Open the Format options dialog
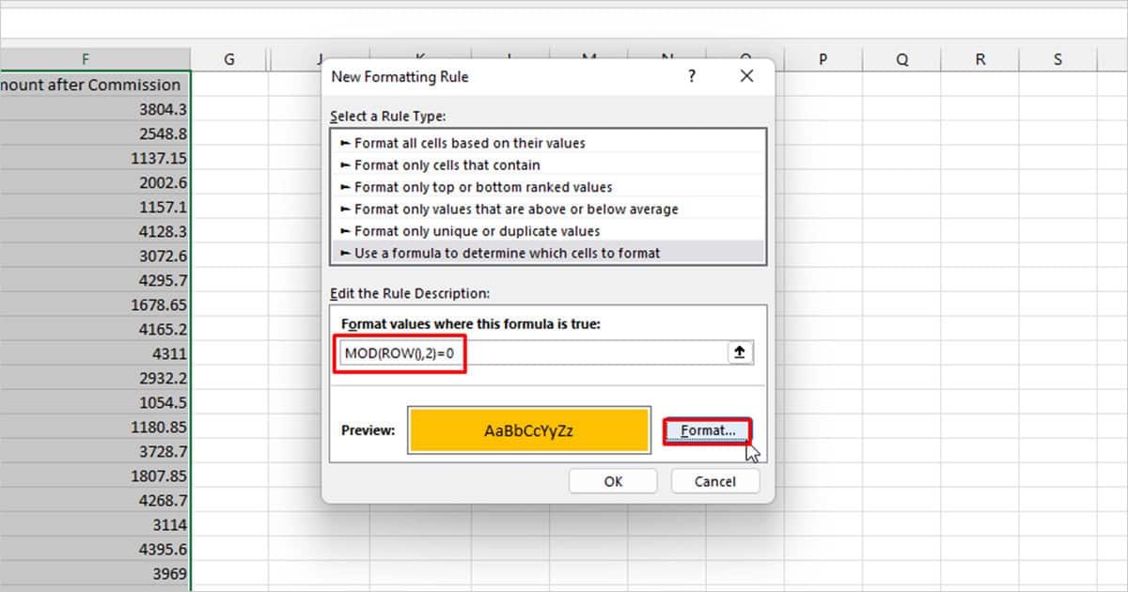 pos(706,429)
